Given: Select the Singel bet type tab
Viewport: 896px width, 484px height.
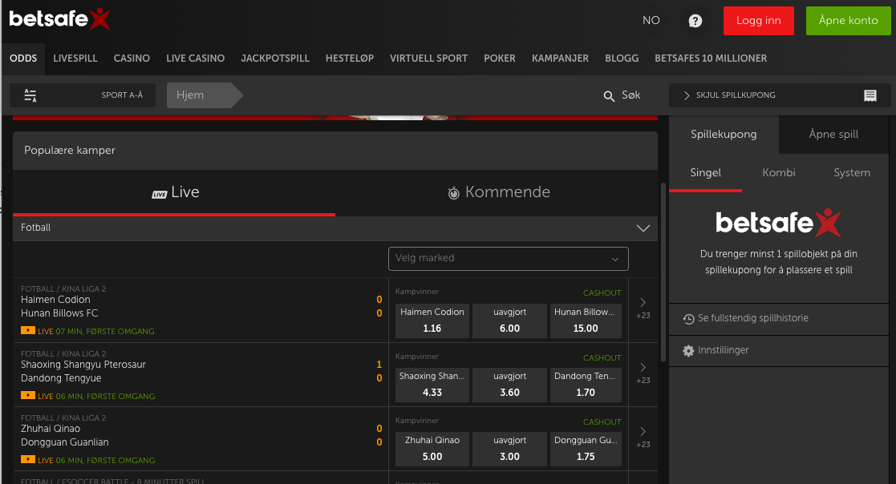Looking at the screenshot, I should [705, 173].
